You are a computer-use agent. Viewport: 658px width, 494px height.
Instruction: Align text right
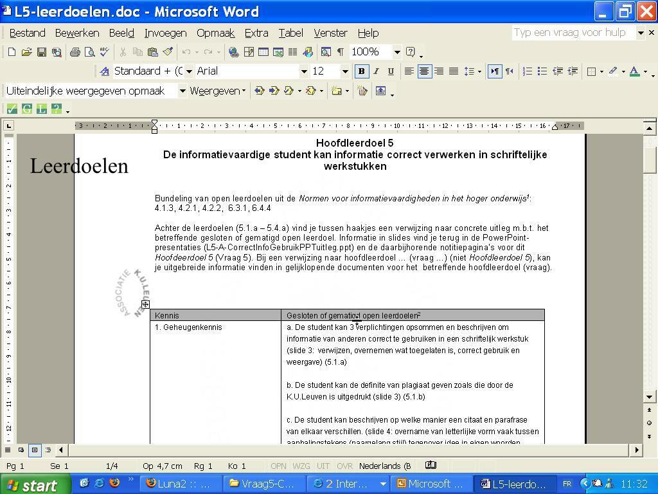[x=439, y=71]
